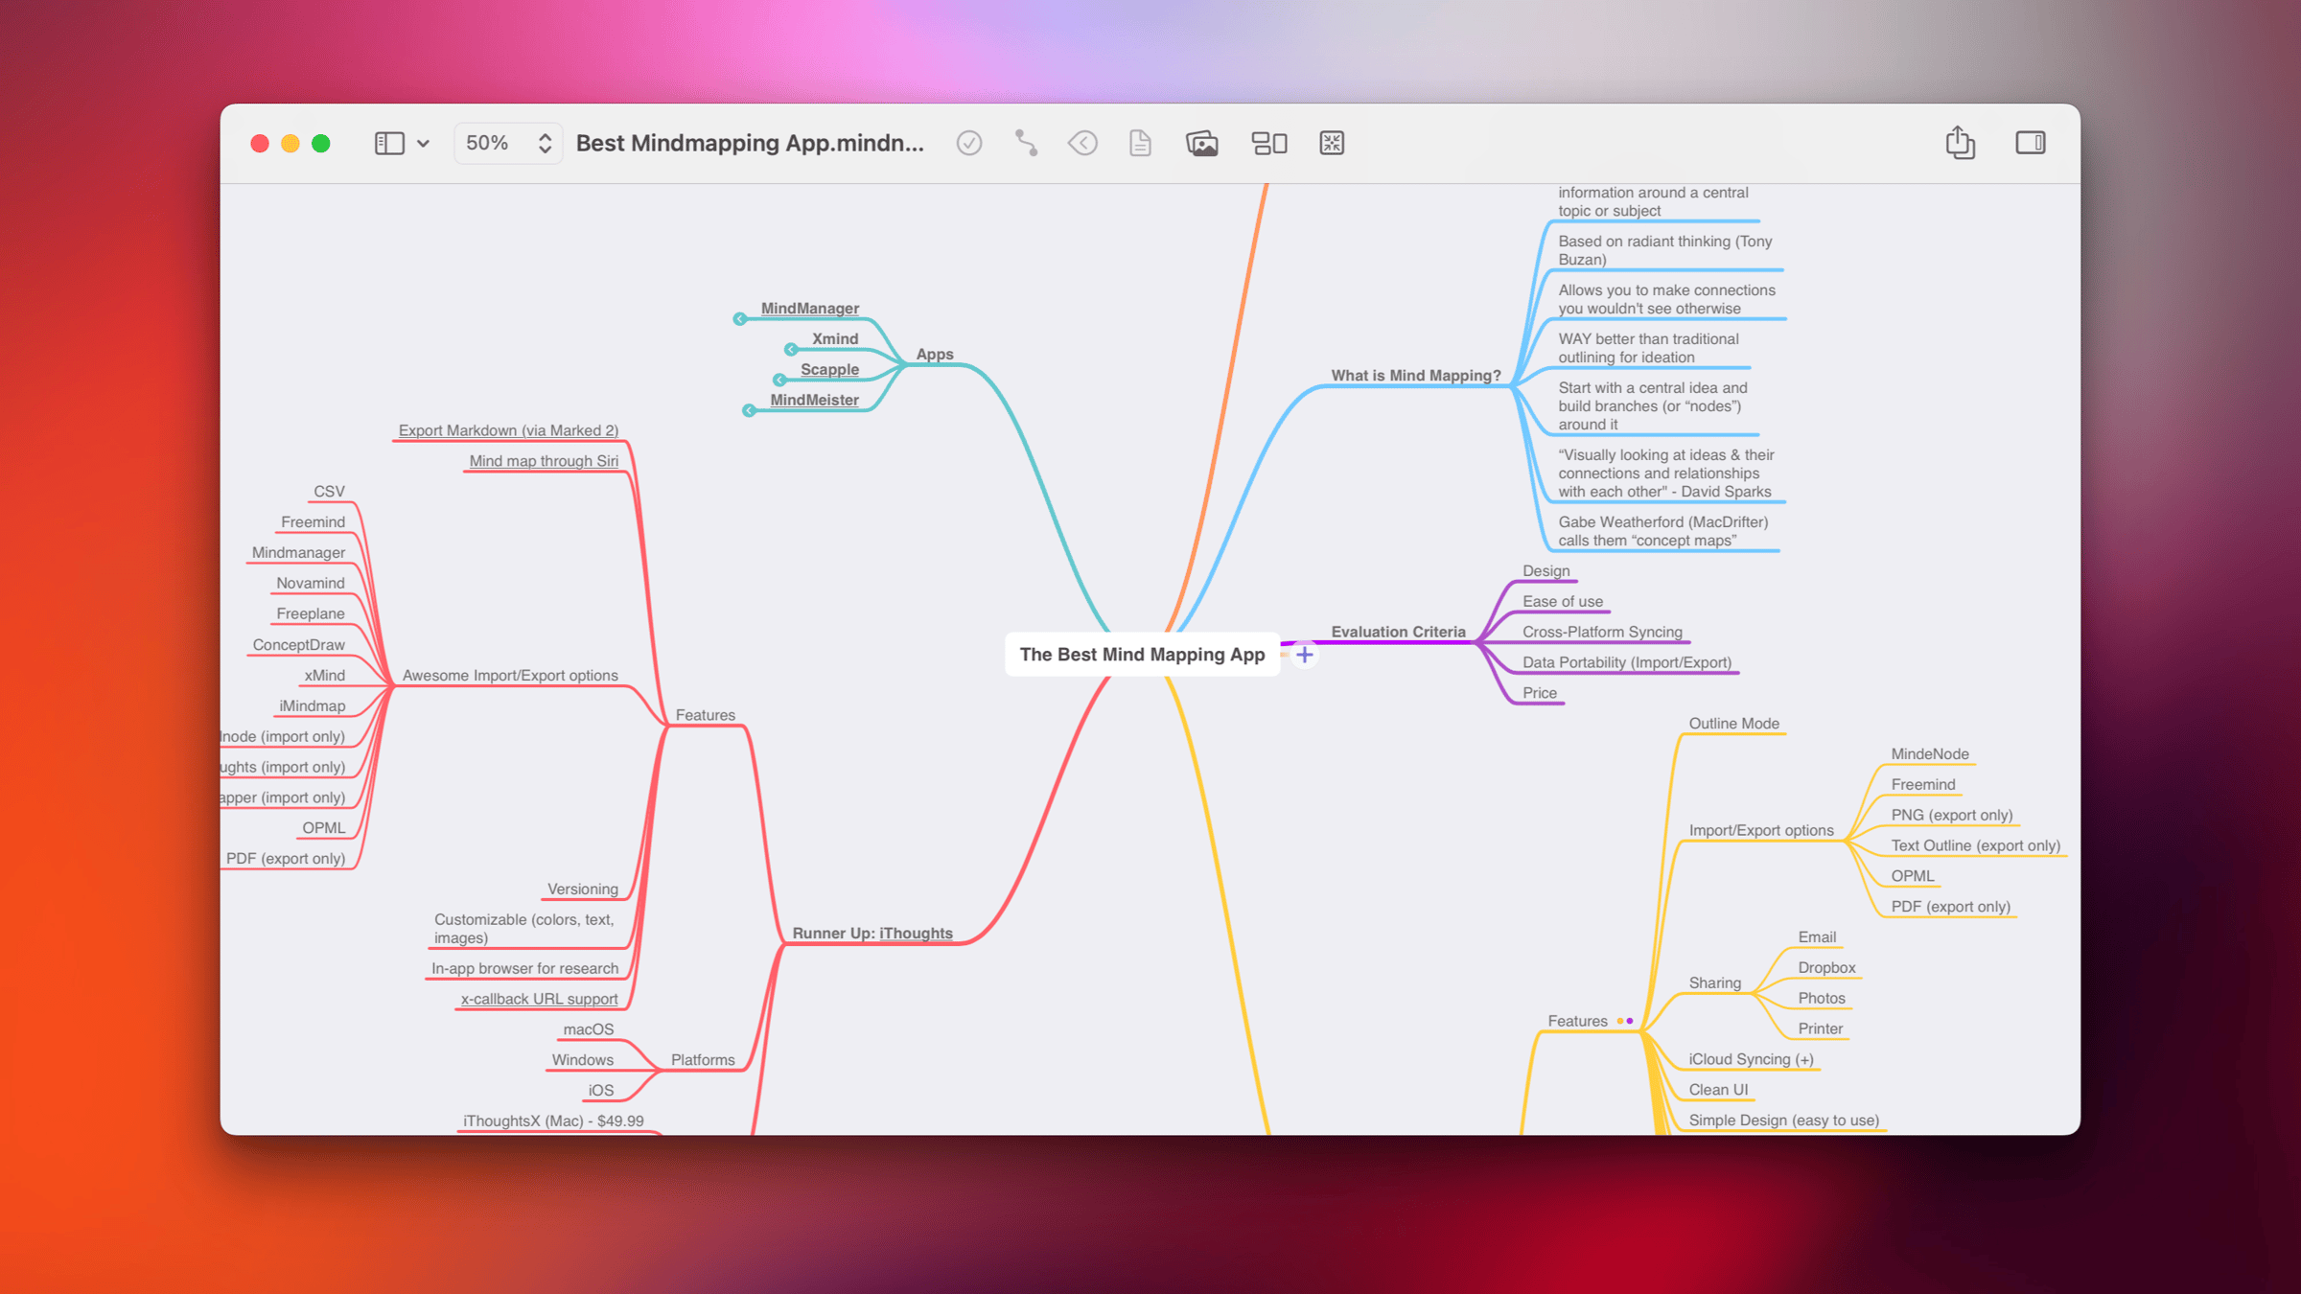2301x1294 pixels.
Task: Select the Data Portability (Import/Export) node
Action: pos(1626,662)
